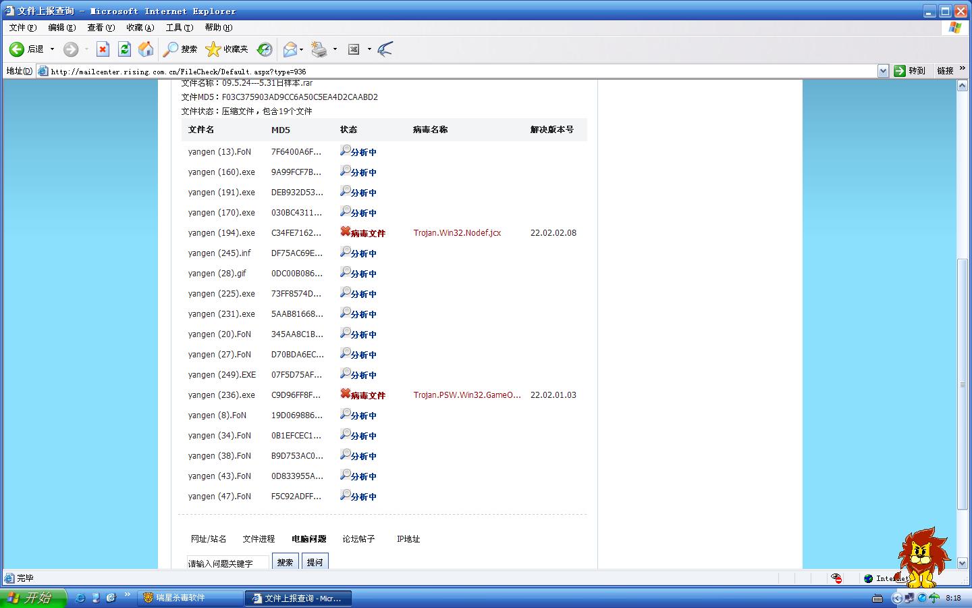Click the Refresh page icon

pos(124,49)
